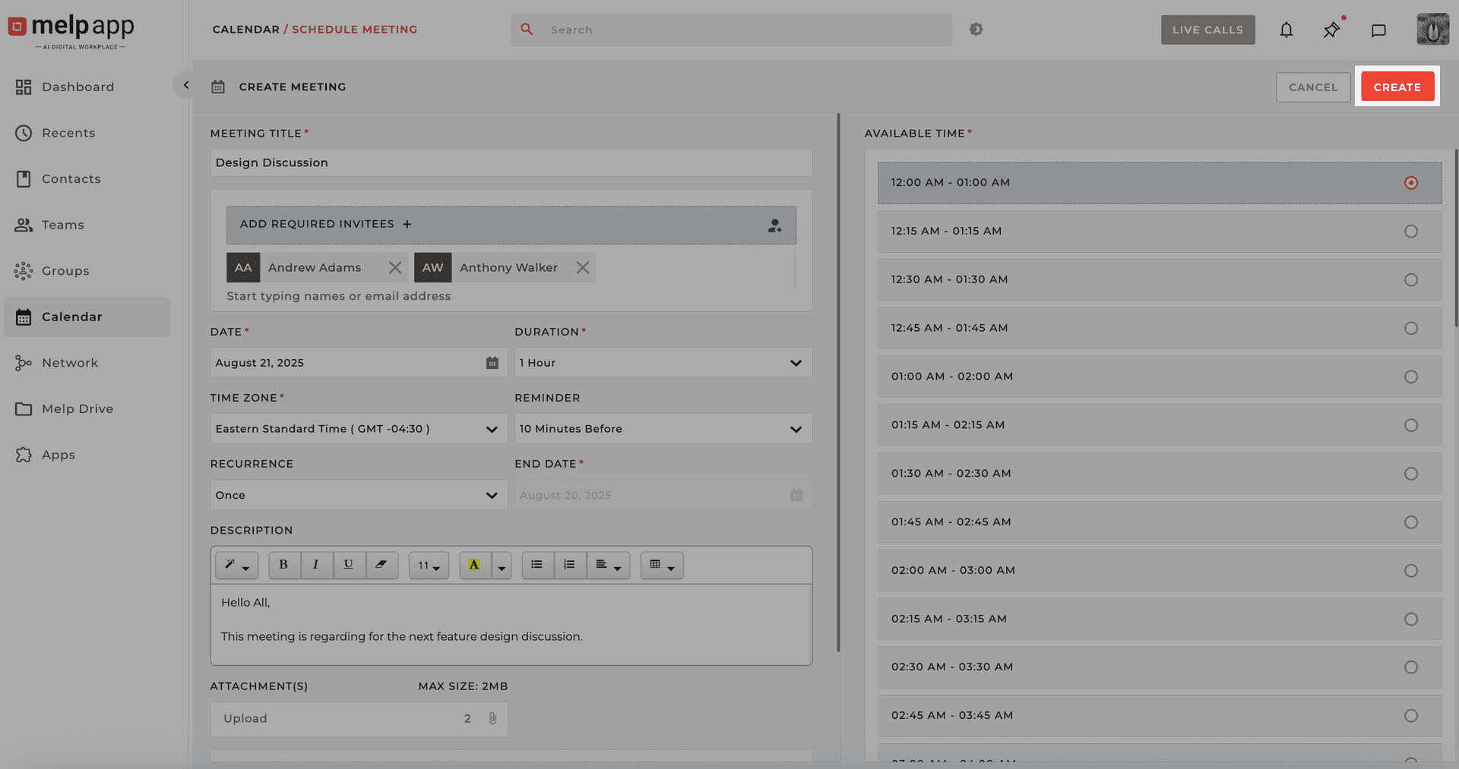Remove Andrew Adams from invitees
The image size is (1459, 769).
395,267
